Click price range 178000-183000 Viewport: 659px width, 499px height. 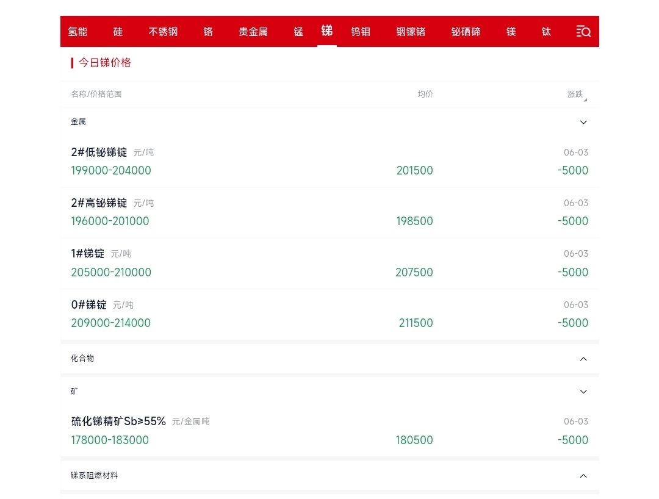110,440
